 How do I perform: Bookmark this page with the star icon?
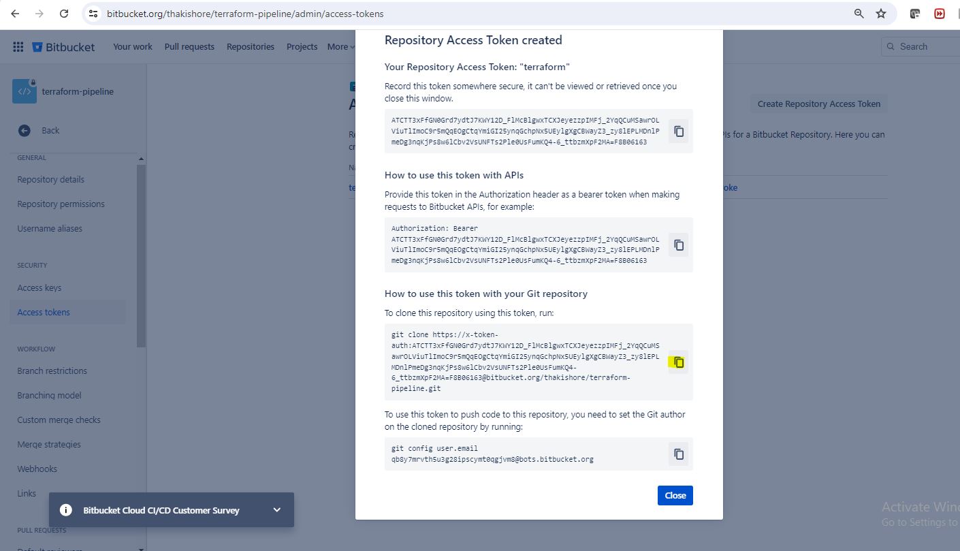point(881,14)
